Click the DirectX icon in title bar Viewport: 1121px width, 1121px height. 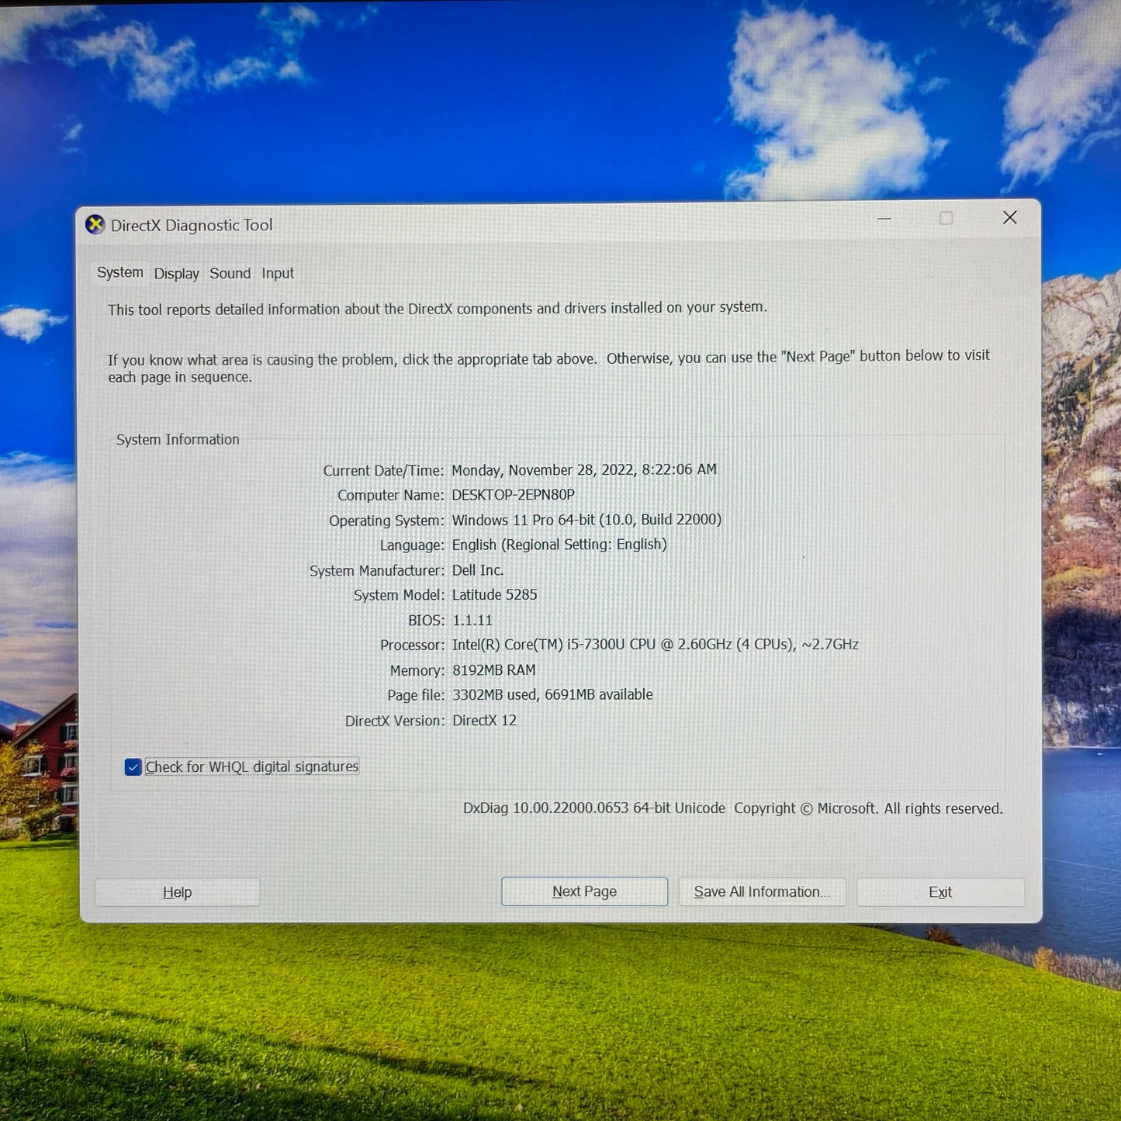coord(95,225)
